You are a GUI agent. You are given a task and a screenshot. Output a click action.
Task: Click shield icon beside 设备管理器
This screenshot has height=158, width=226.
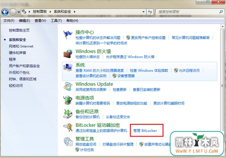[x=114, y=76]
